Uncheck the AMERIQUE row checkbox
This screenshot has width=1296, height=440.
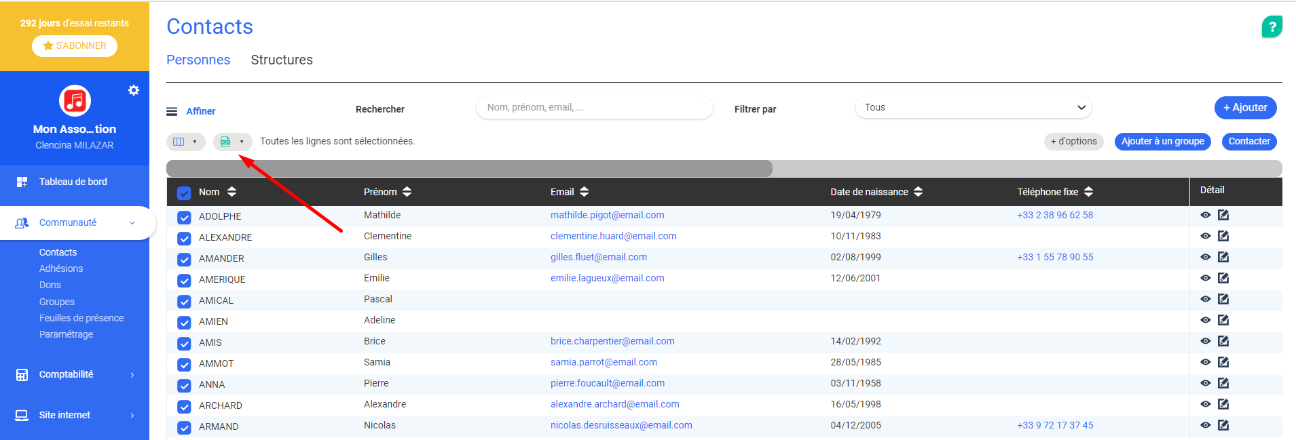click(184, 281)
